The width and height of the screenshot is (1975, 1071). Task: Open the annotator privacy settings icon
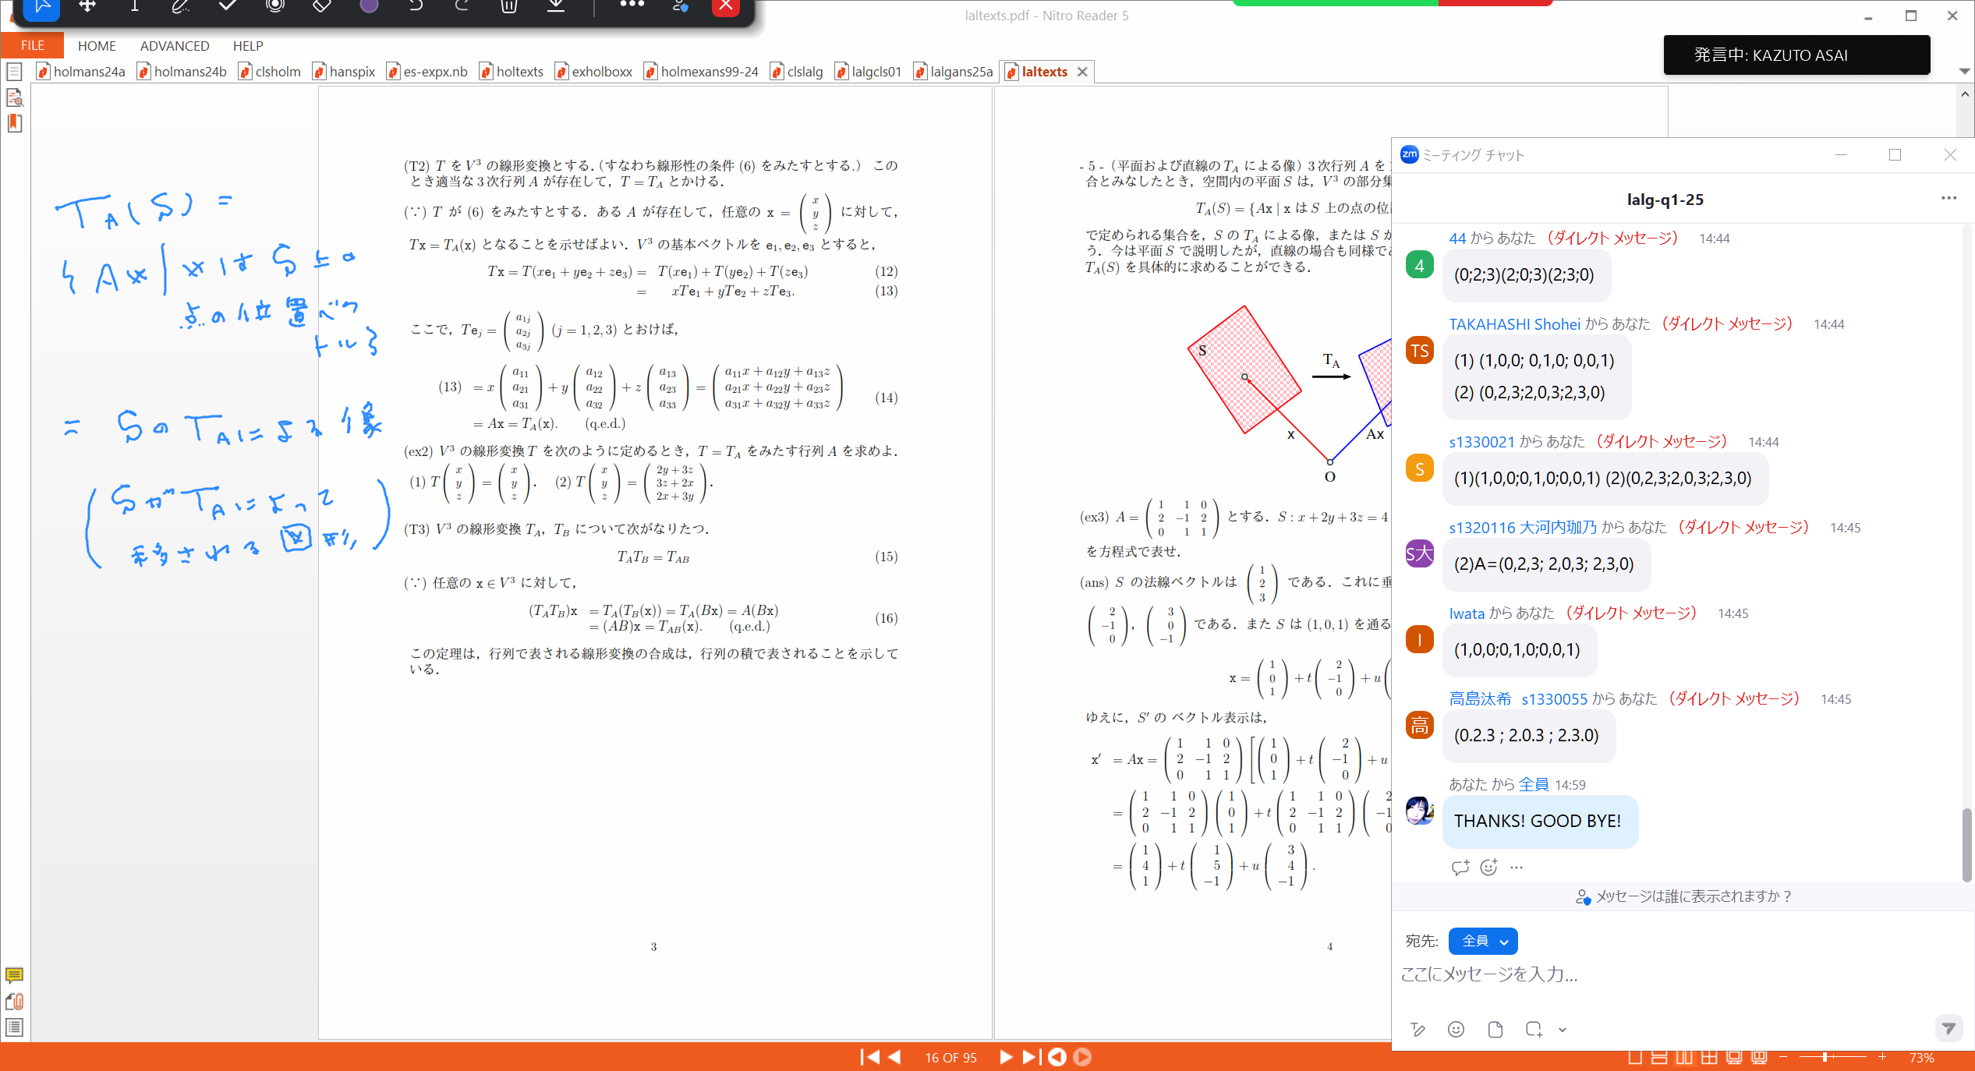tap(680, 6)
